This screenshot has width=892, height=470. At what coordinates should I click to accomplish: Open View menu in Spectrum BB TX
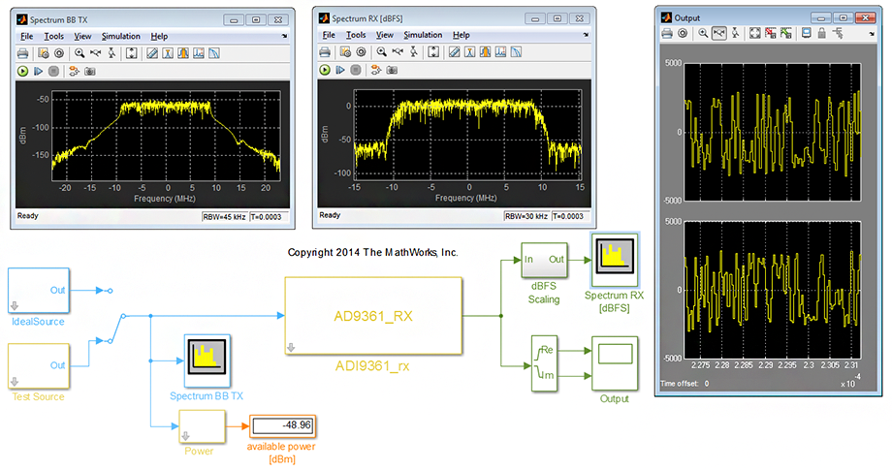[82, 37]
